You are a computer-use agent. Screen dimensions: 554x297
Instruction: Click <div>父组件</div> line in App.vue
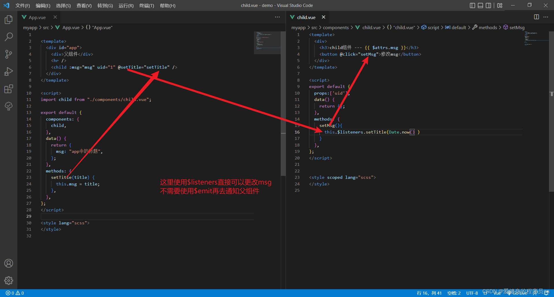click(72, 54)
